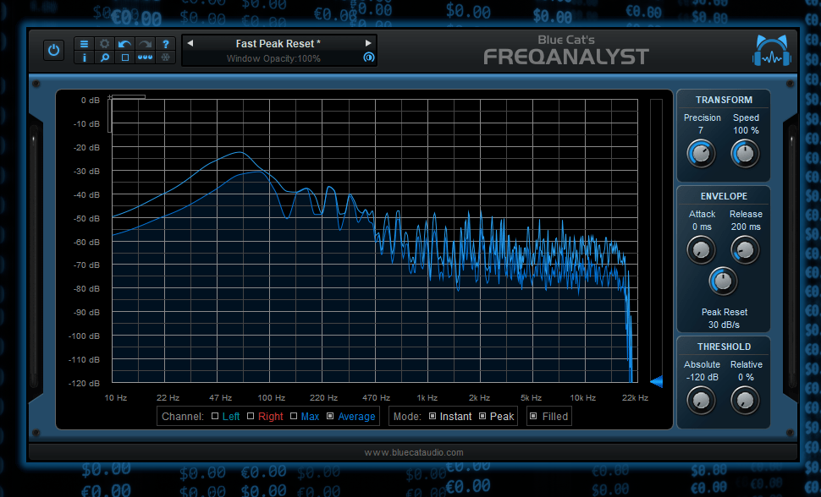
Task: Click the Release value 200 ms
Action: coord(746,227)
